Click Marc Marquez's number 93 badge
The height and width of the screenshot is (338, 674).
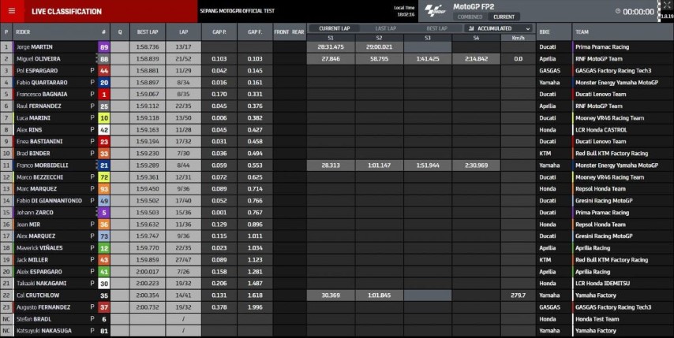pyautogui.click(x=103, y=189)
